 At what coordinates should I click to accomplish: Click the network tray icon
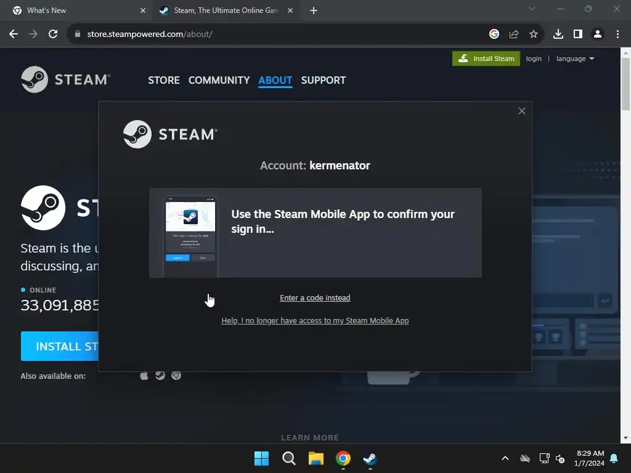pyautogui.click(x=544, y=458)
